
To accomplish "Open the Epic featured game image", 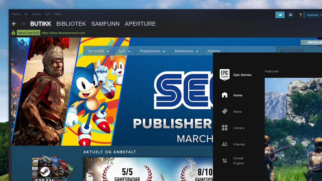I will [293, 129].
